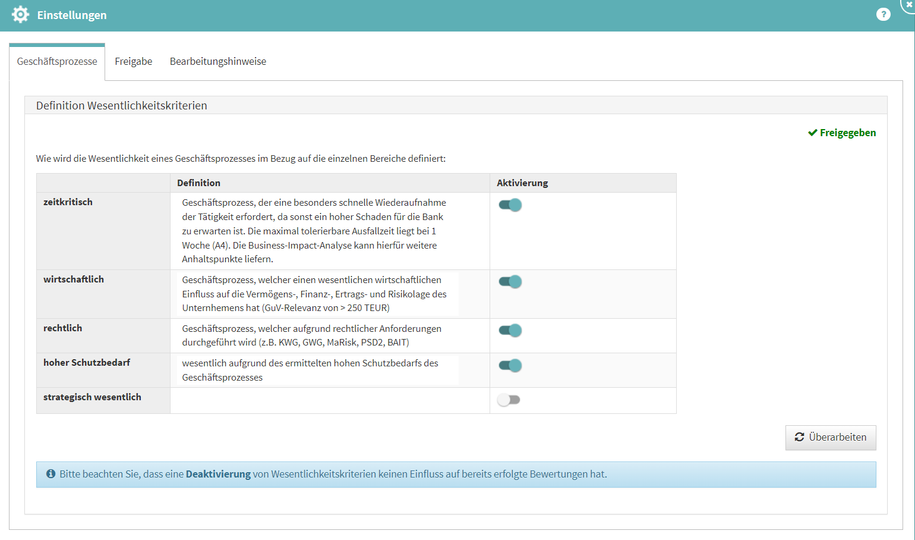Disable the zeitkritisch activation toggle

coord(510,205)
